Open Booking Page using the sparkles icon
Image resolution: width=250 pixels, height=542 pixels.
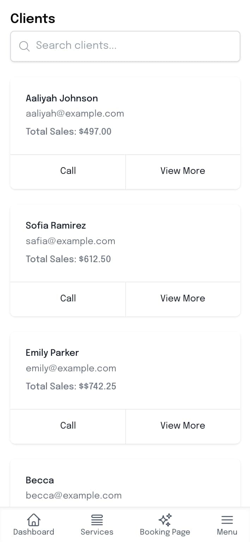click(x=165, y=518)
